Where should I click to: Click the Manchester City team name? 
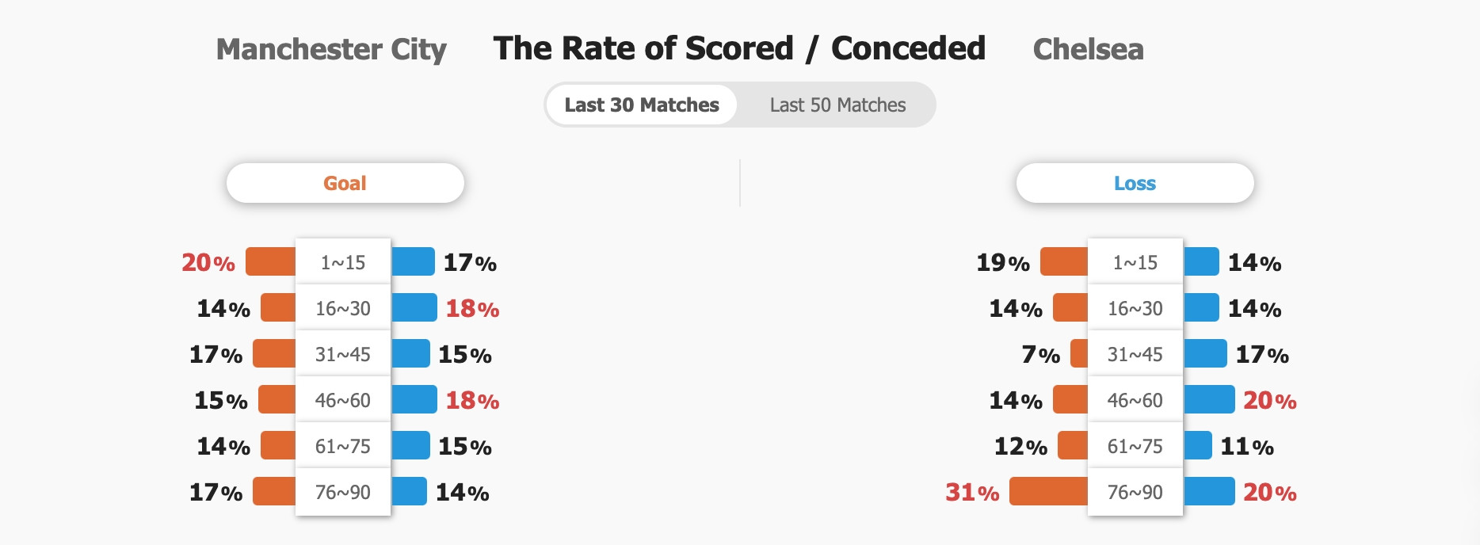coord(331,49)
